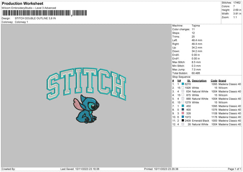
Task: Click the STITCH lettering in the design preview
Action: pyautogui.click(x=86, y=84)
